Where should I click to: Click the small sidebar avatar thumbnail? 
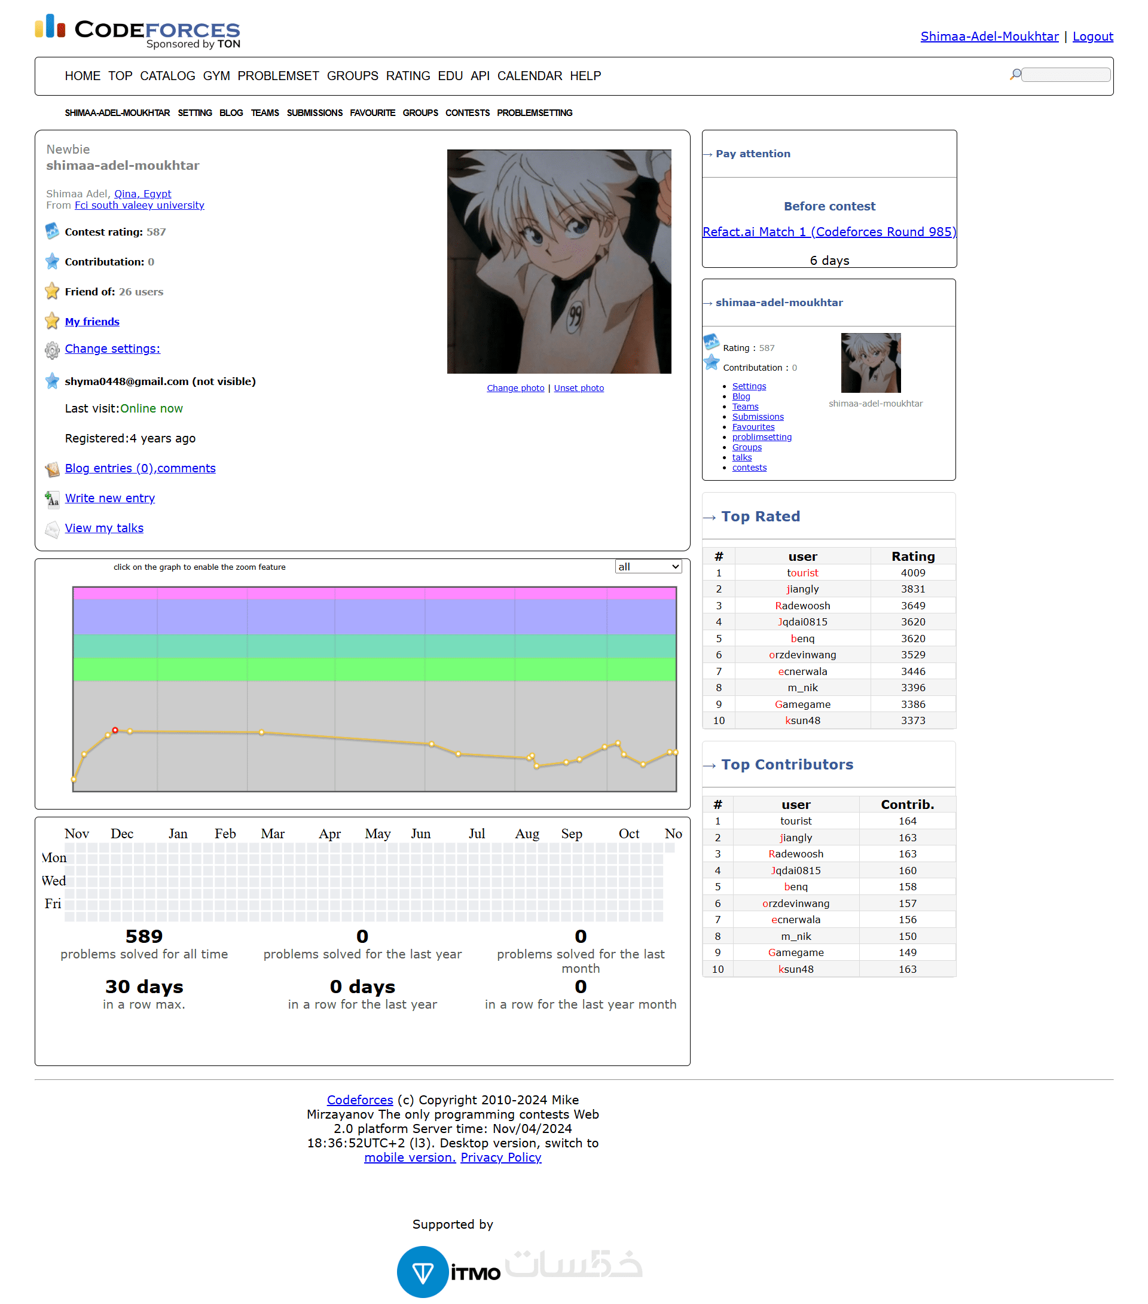coord(870,362)
